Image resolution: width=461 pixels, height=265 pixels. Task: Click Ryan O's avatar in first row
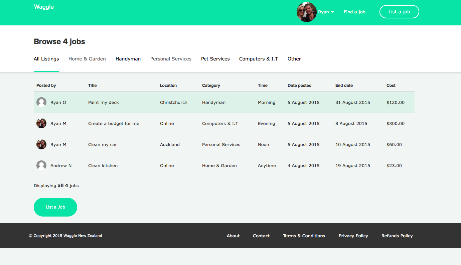pos(41,102)
